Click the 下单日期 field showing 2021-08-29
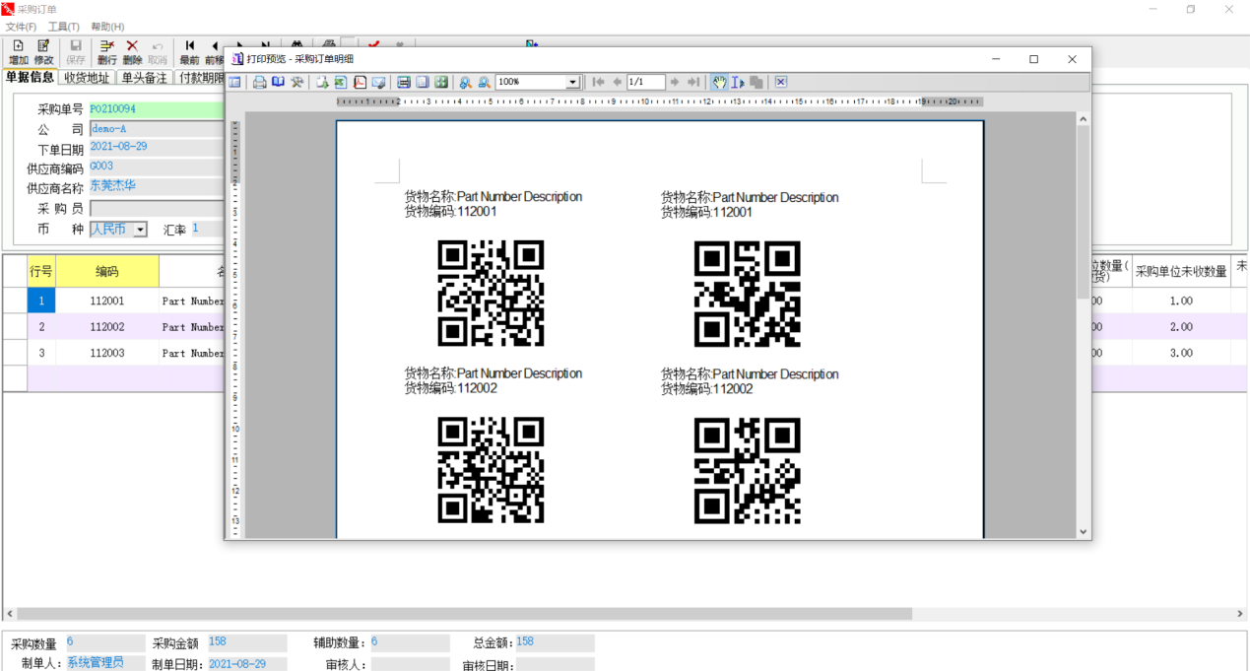Image resolution: width=1250 pixels, height=671 pixels. [x=157, y=147]
